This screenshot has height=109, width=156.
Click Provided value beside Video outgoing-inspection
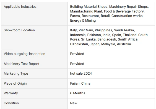coord(77,54)
